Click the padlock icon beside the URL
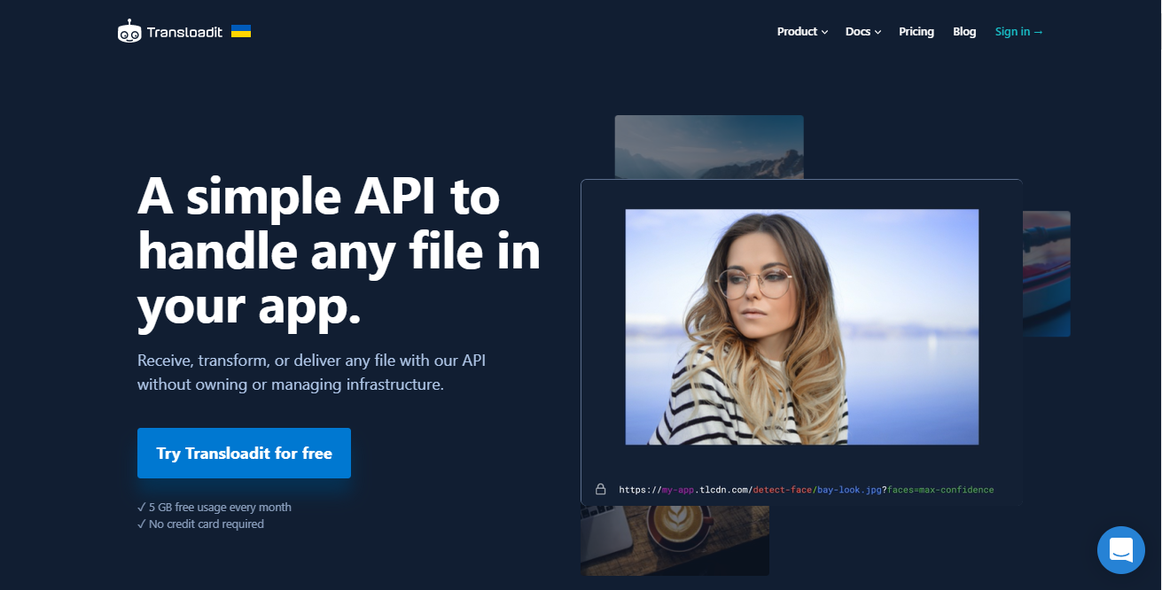 click(x=600, y=489)
